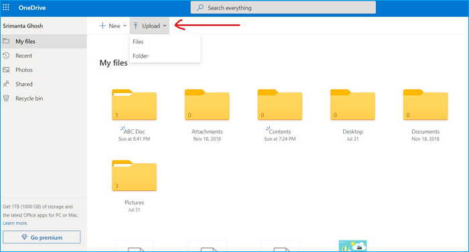Open the Pictures folder icon
Image resolution: width=469 pixels, height=252 pixels.
tap(134, 176)
